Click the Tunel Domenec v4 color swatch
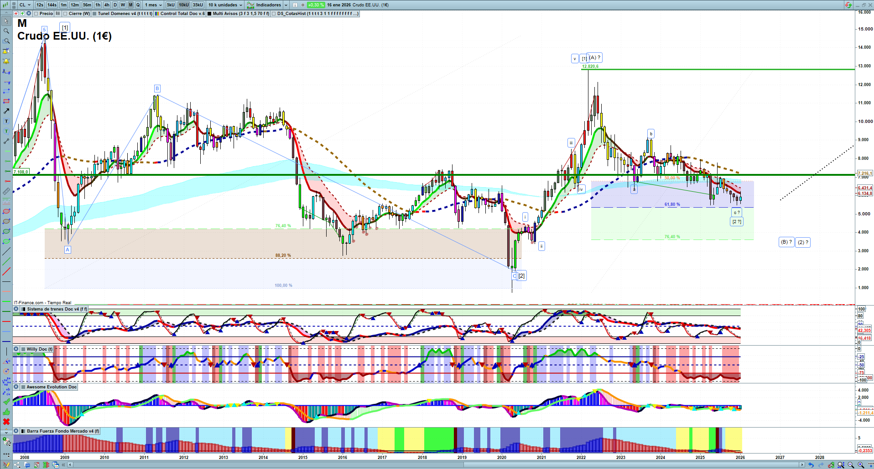The image size is (874, 469). [94, 14]
